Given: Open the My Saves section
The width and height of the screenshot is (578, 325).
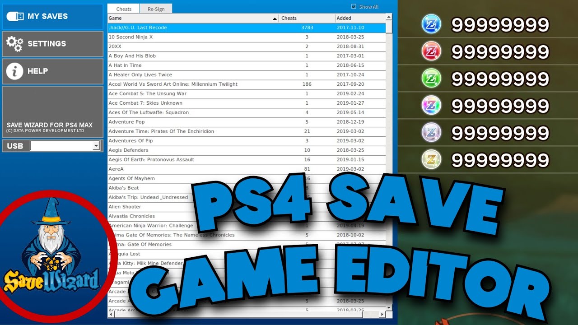Looking at the screenshot, I should coord(53,17).
